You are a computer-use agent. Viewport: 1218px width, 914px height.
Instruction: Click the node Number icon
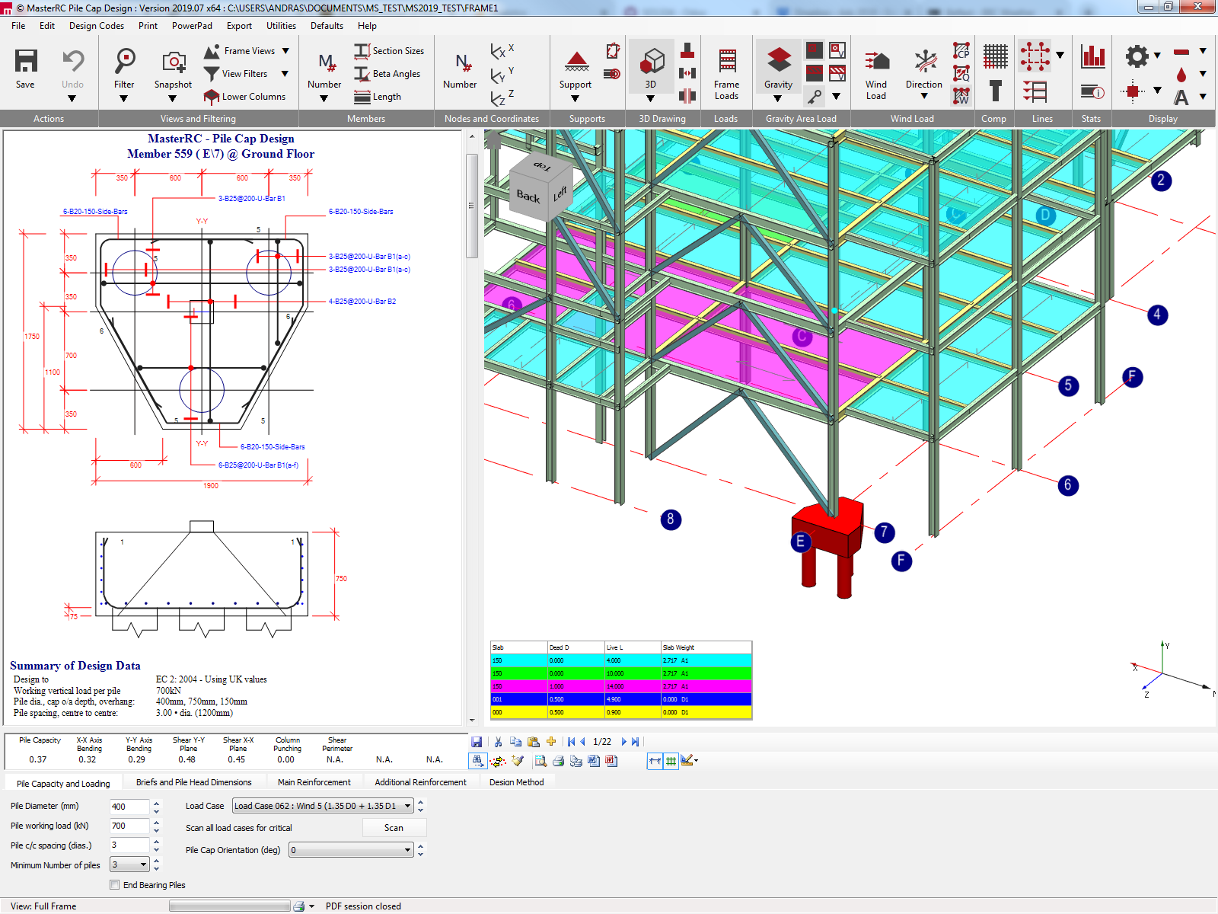462,62
